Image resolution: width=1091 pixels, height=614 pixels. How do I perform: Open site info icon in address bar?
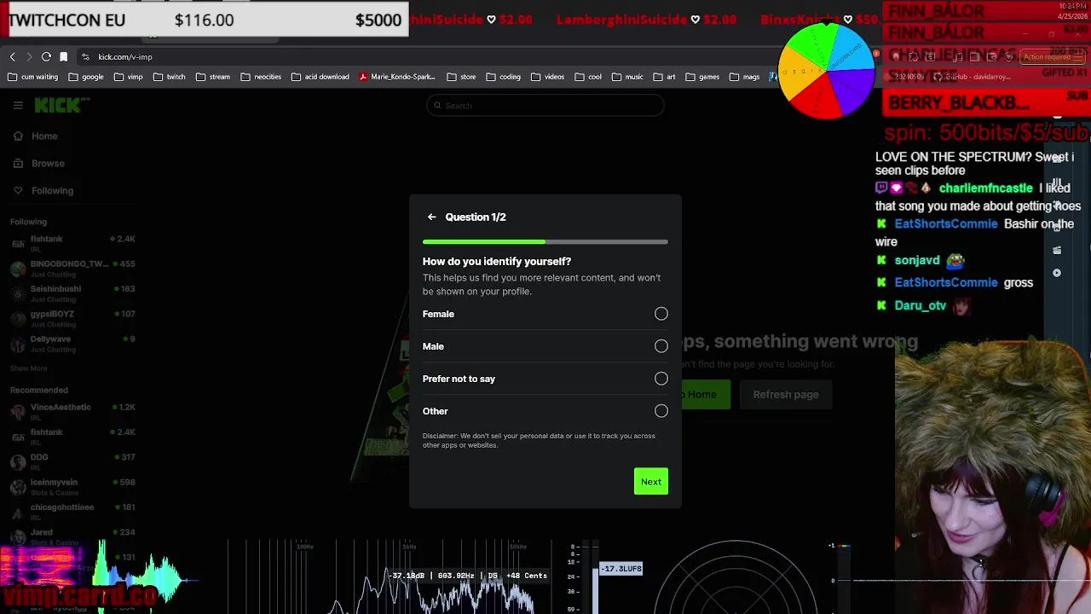point(85,56)
